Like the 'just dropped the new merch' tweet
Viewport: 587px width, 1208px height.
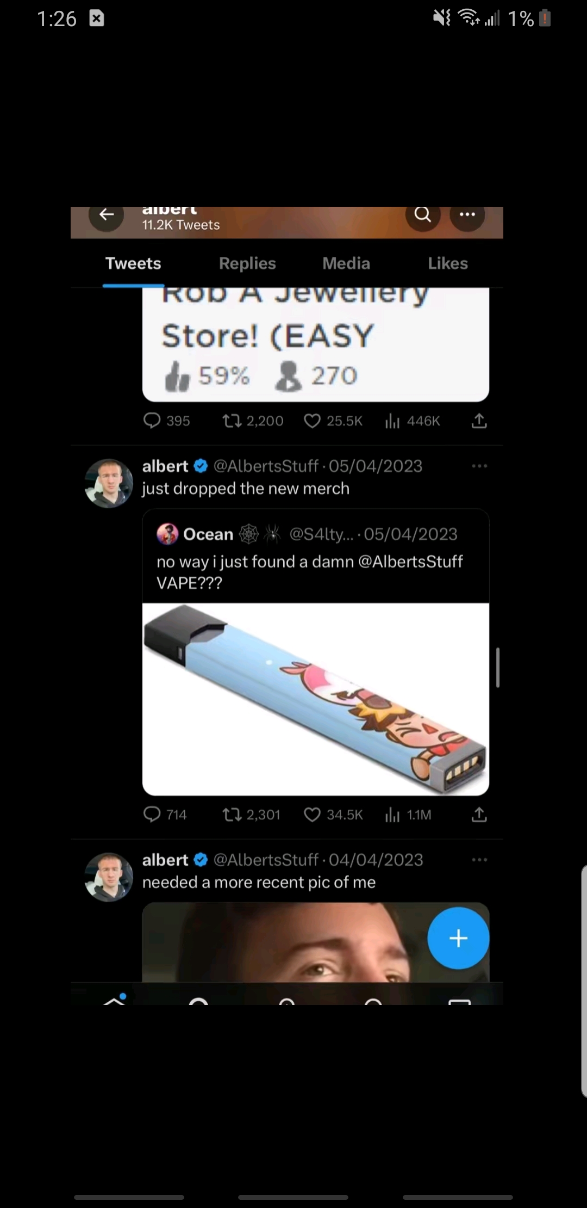tap(313, 815)
